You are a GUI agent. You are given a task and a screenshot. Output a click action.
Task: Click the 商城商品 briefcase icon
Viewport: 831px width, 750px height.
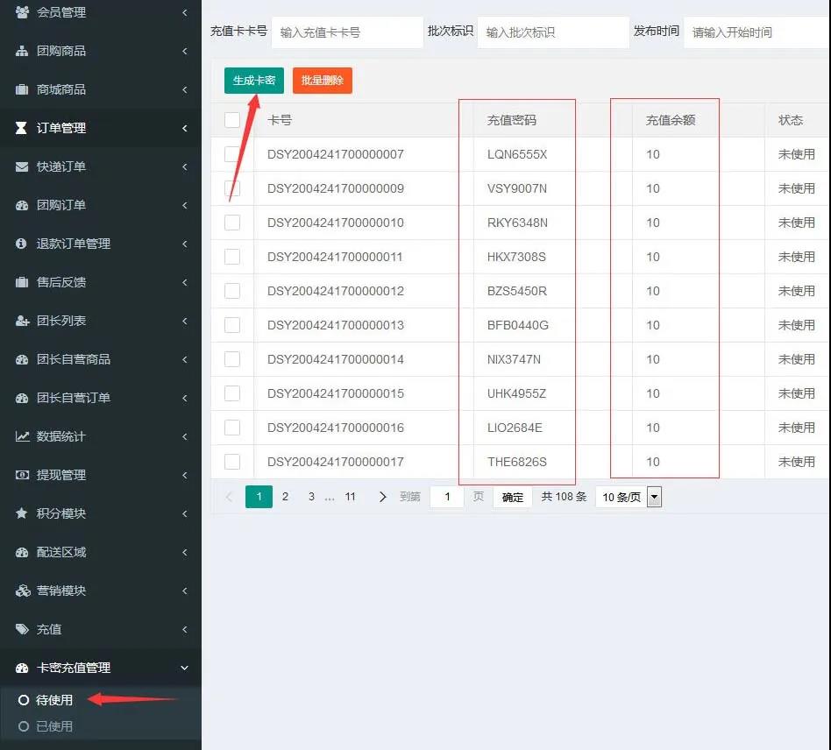(22, 89)
